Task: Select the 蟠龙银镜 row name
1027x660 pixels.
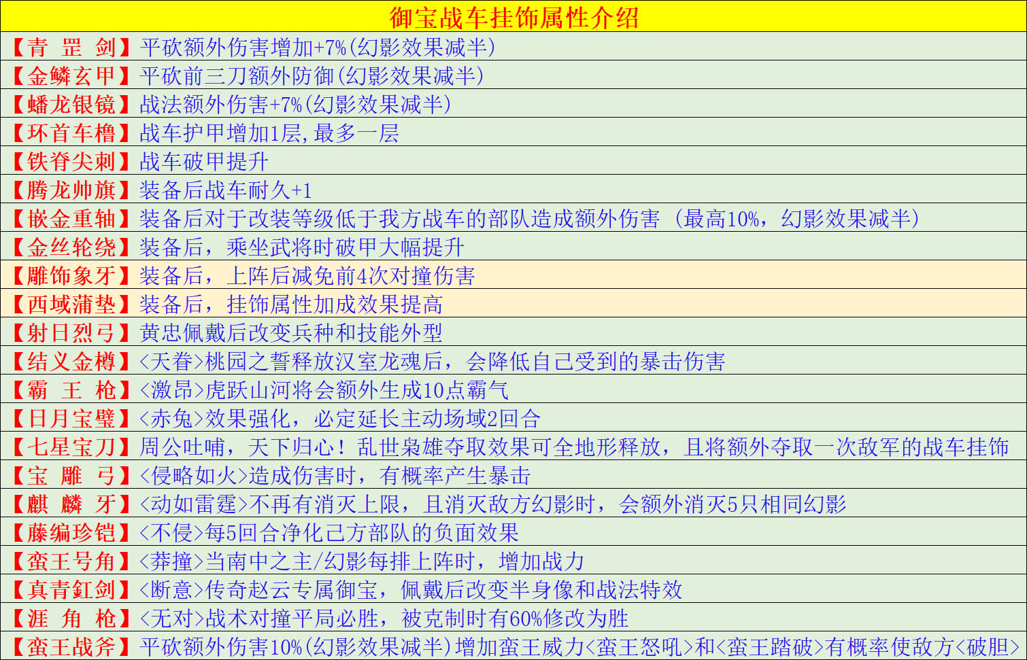Action: pos(71,104)
